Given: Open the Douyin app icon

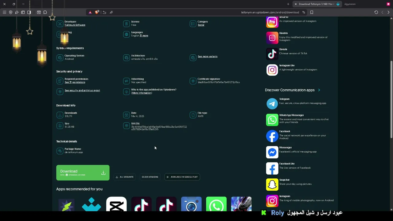Looking at the screenshot, I should click(x=272, y=54).
